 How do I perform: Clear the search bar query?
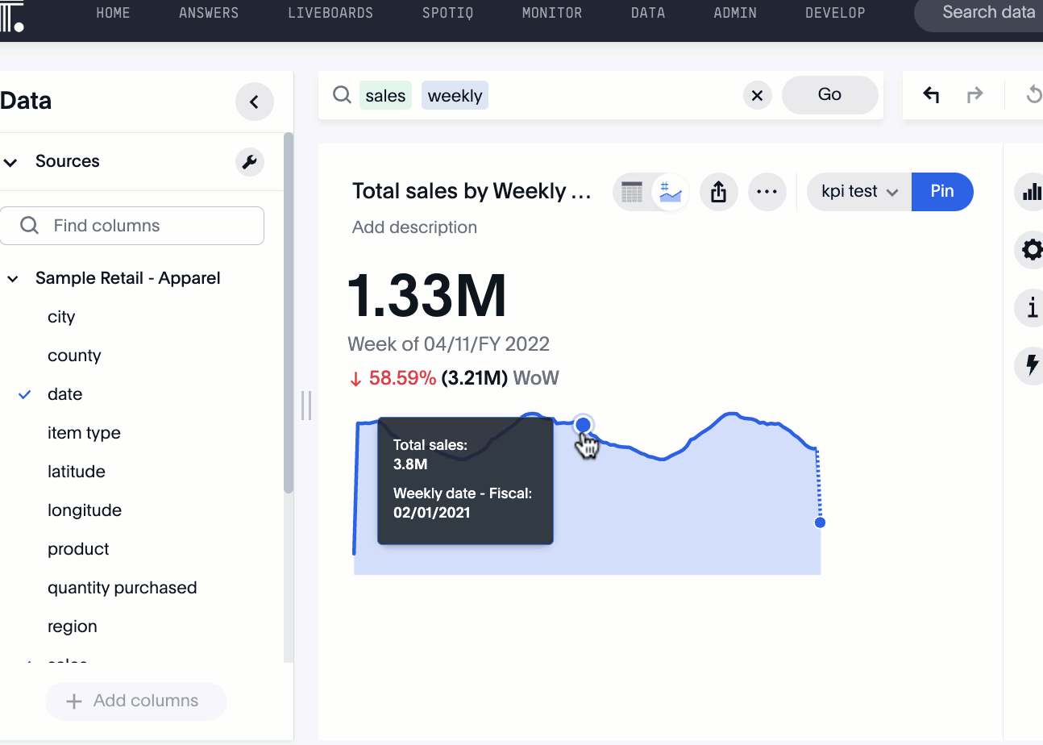point(756,96)
